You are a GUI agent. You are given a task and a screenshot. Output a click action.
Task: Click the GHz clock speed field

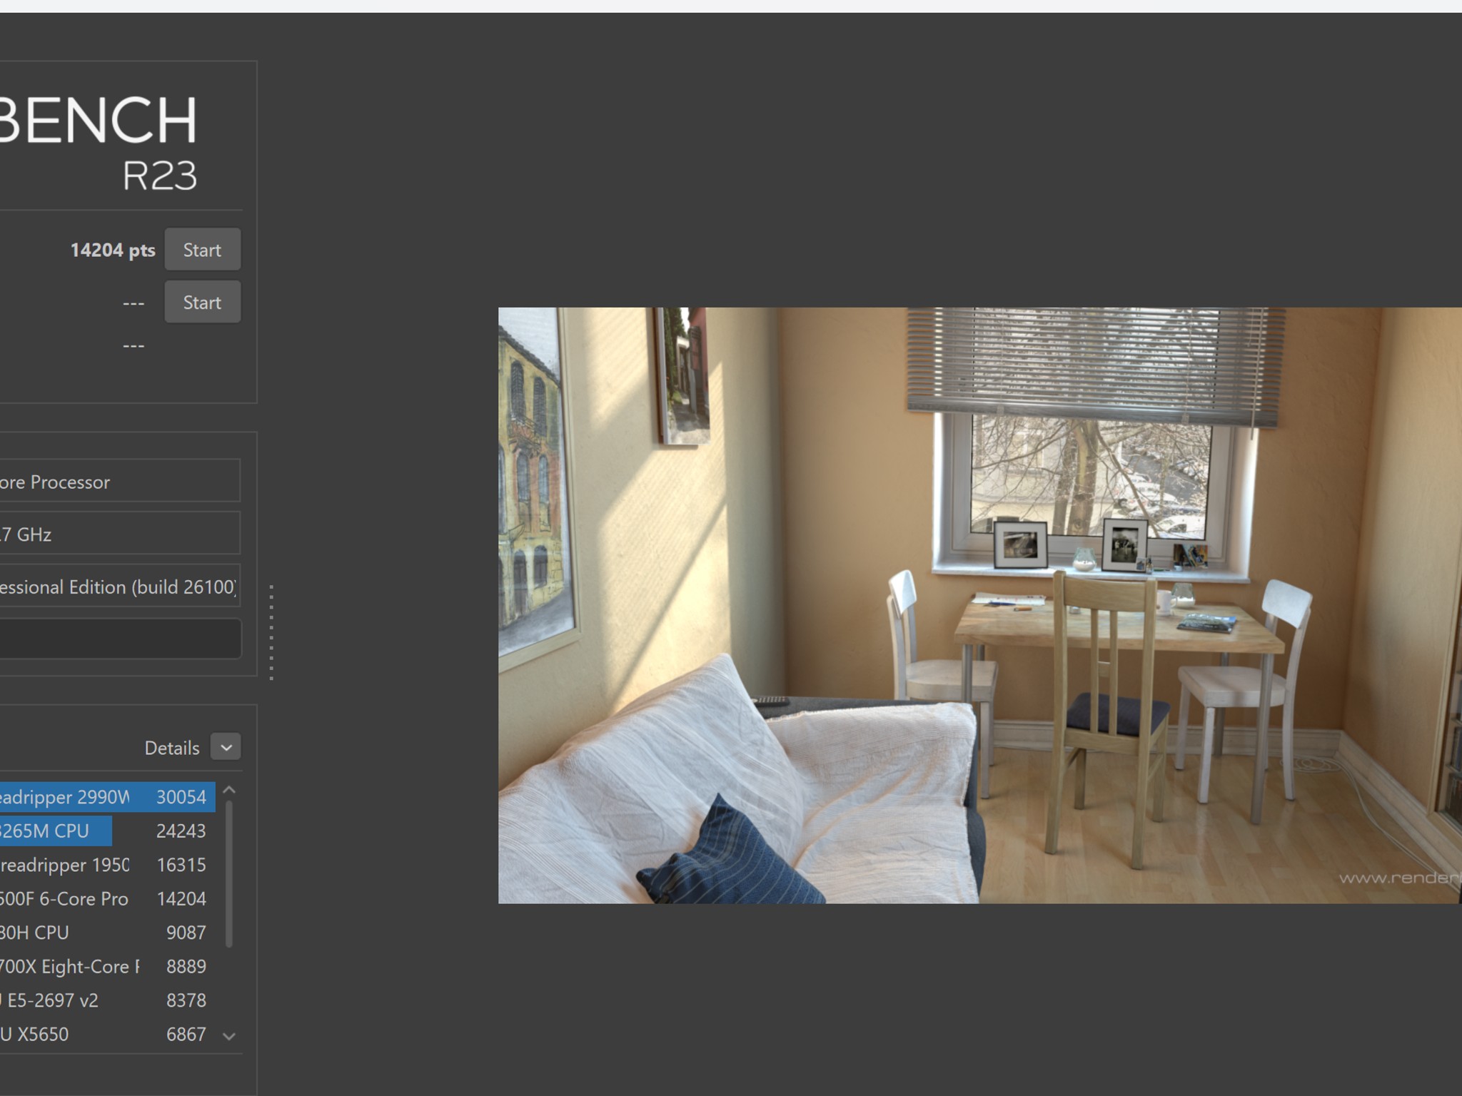[x=120, y=534]
